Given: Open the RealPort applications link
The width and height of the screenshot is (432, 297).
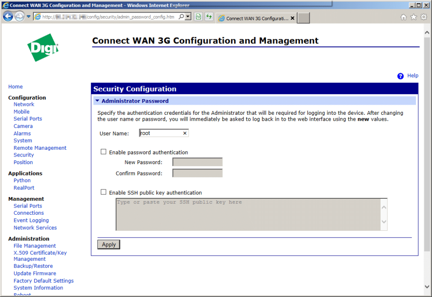Looking at the screenshot, I should click(x=24, y=188).
